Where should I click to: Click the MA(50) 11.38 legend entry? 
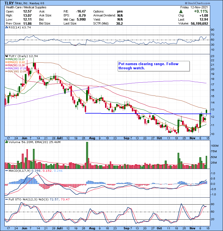tap(15, 65)
